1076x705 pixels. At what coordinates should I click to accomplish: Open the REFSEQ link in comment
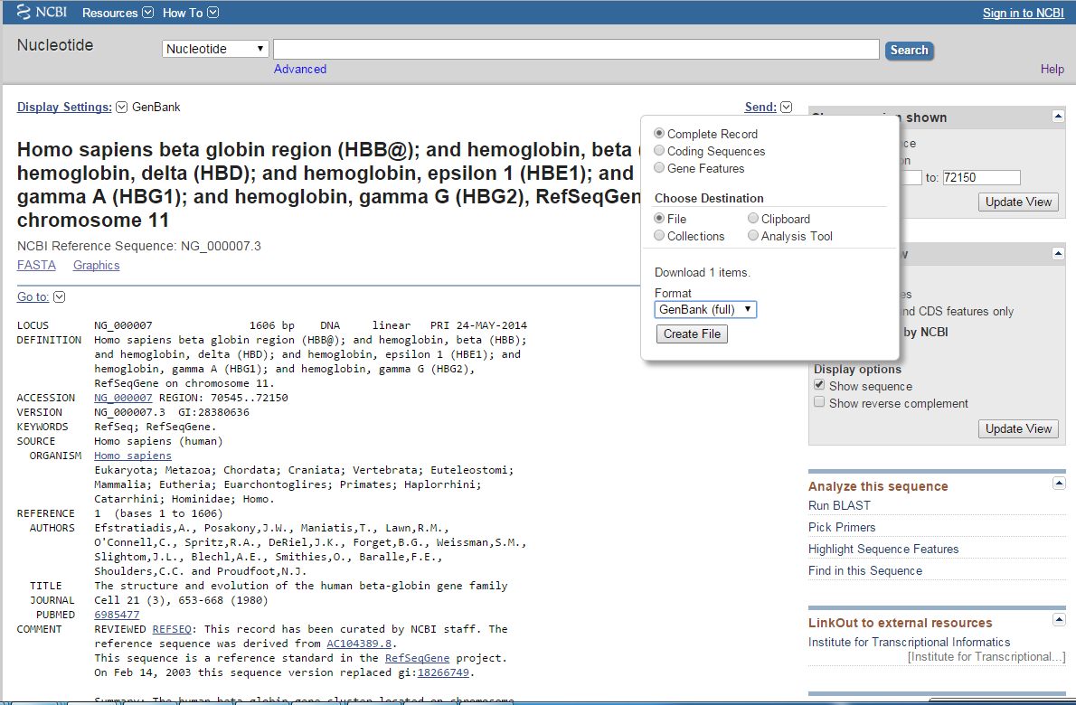[x=172, y=630]
